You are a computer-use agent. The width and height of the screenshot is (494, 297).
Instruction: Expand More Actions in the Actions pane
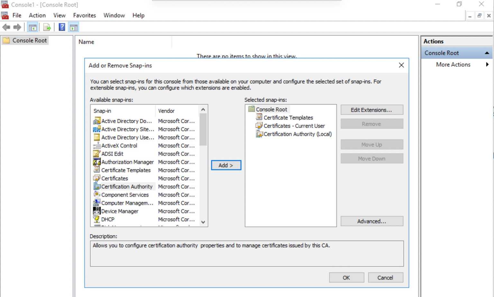click(488, 64)
